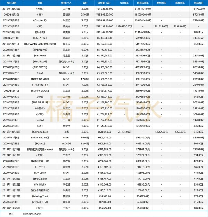The height and width of the screenshot is (217, 208).
Task: Click the QQ音乐 value 554184.00元
Action: pyautogui.click(x=124, y=132)
